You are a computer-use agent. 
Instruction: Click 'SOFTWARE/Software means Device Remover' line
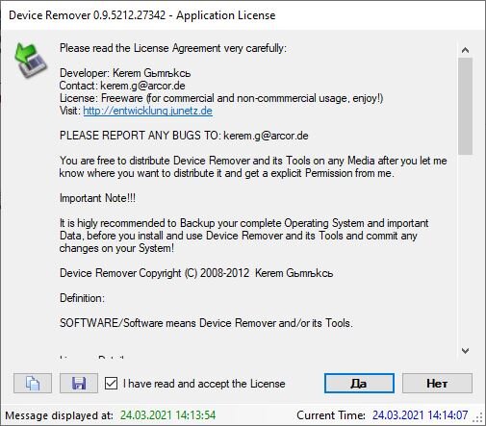click(206, 323)
